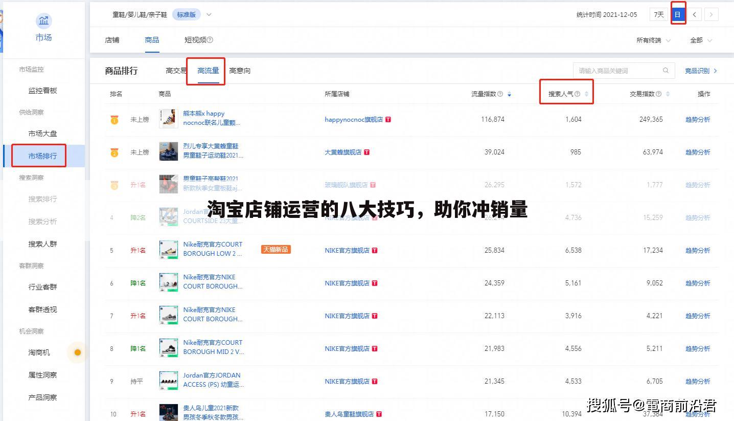Open 全部 filter dropdown
734x421 pixels.
[701, 40]
